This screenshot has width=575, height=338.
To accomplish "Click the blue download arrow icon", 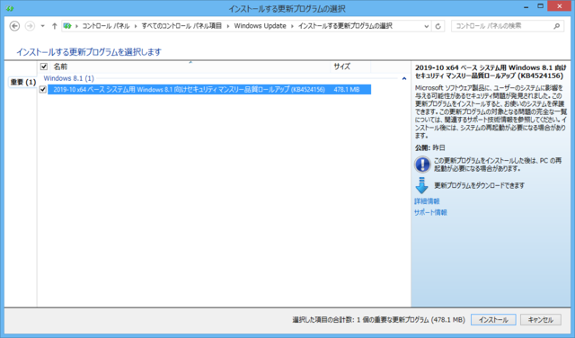I will coord(421,185).
